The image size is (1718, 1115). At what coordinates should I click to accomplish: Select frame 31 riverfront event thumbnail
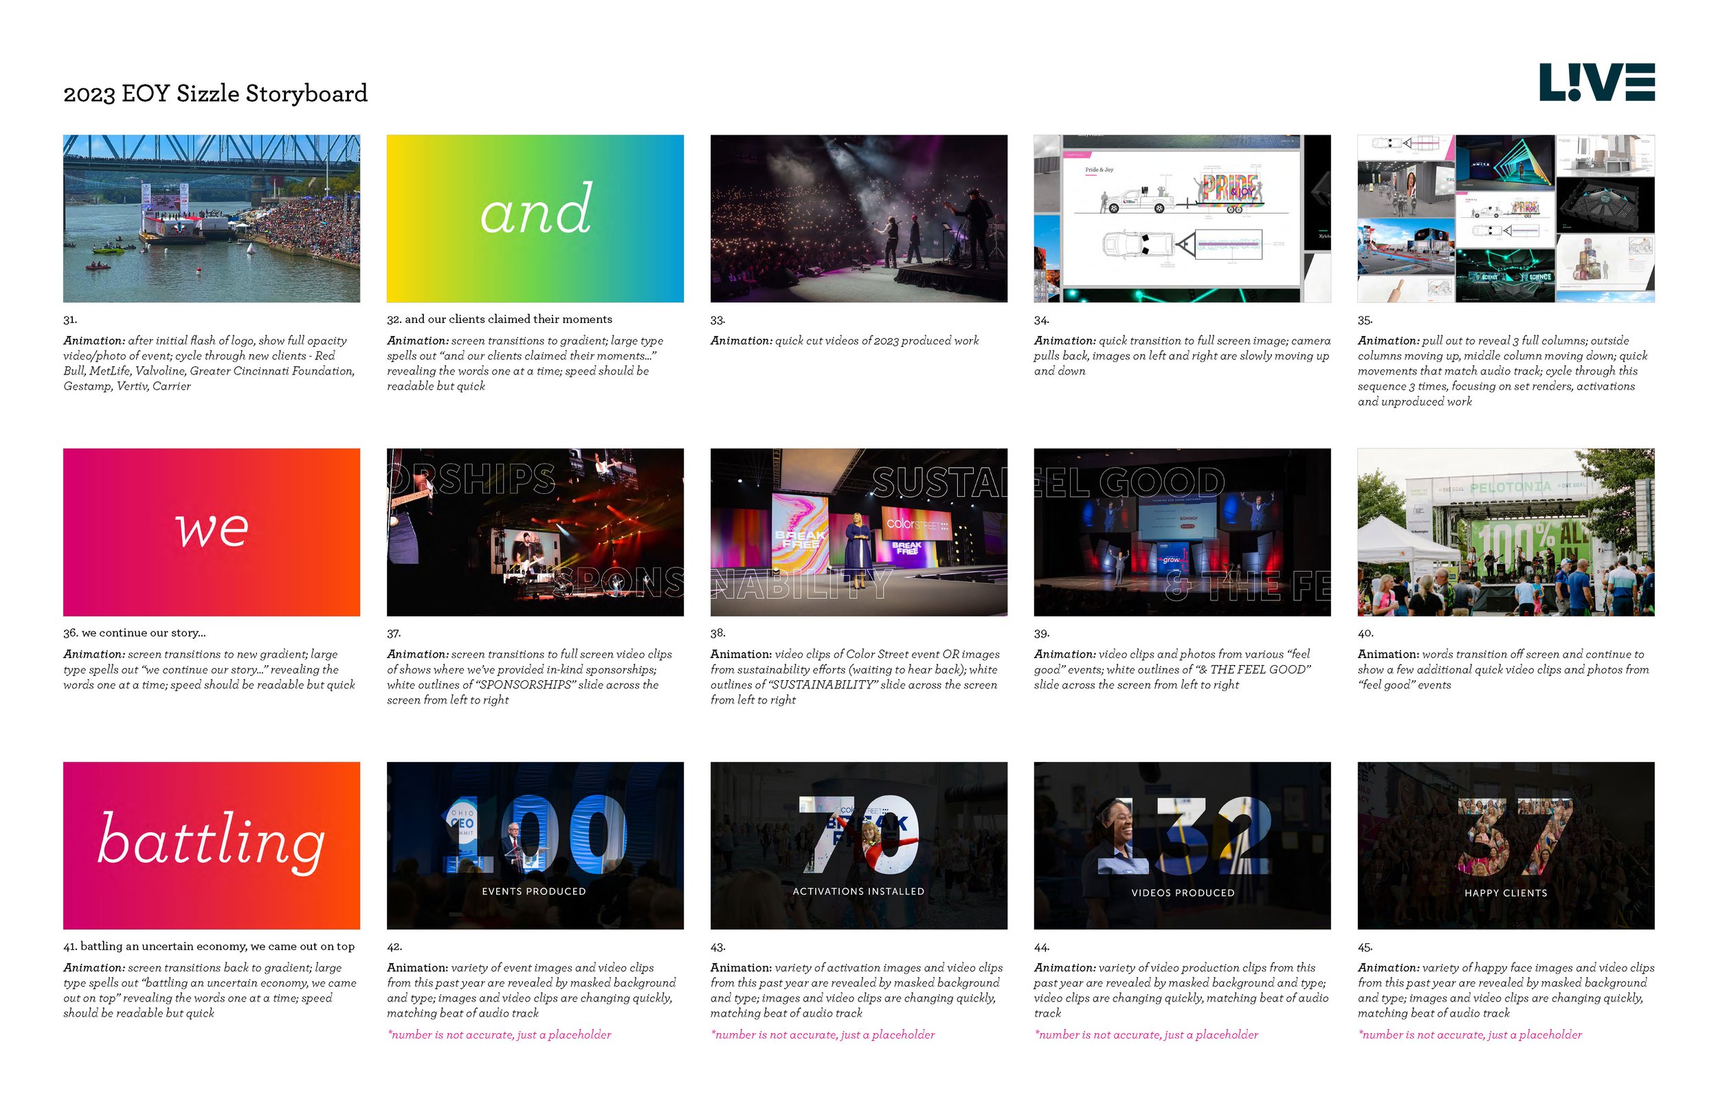211,218
